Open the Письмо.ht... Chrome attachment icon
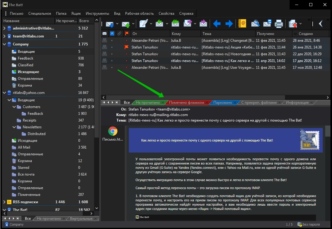Image resolution: width=332 pixels, height=229 pixels. [x=113, y=131]
